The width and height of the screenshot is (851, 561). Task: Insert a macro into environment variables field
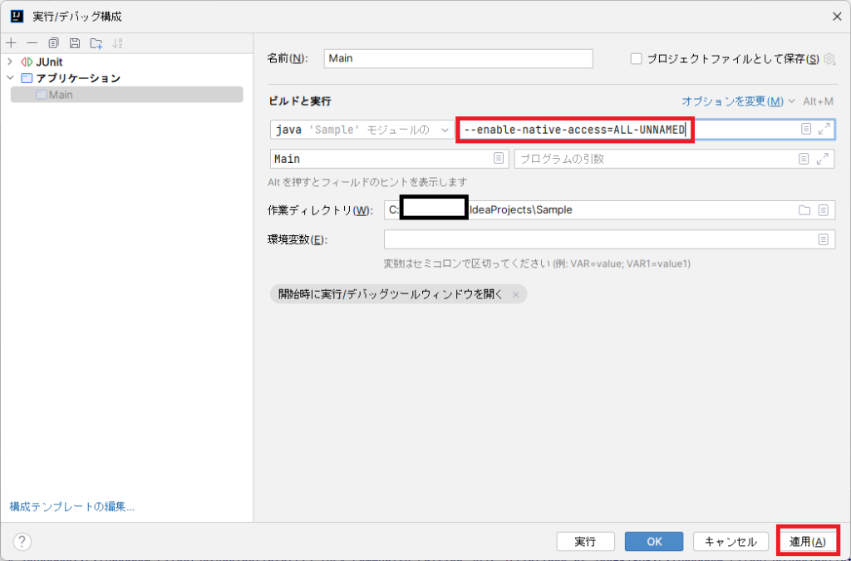point(824,239)
